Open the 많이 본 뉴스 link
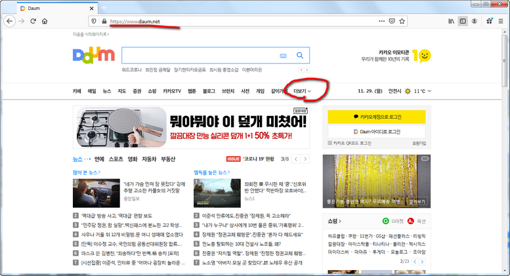 87,172
